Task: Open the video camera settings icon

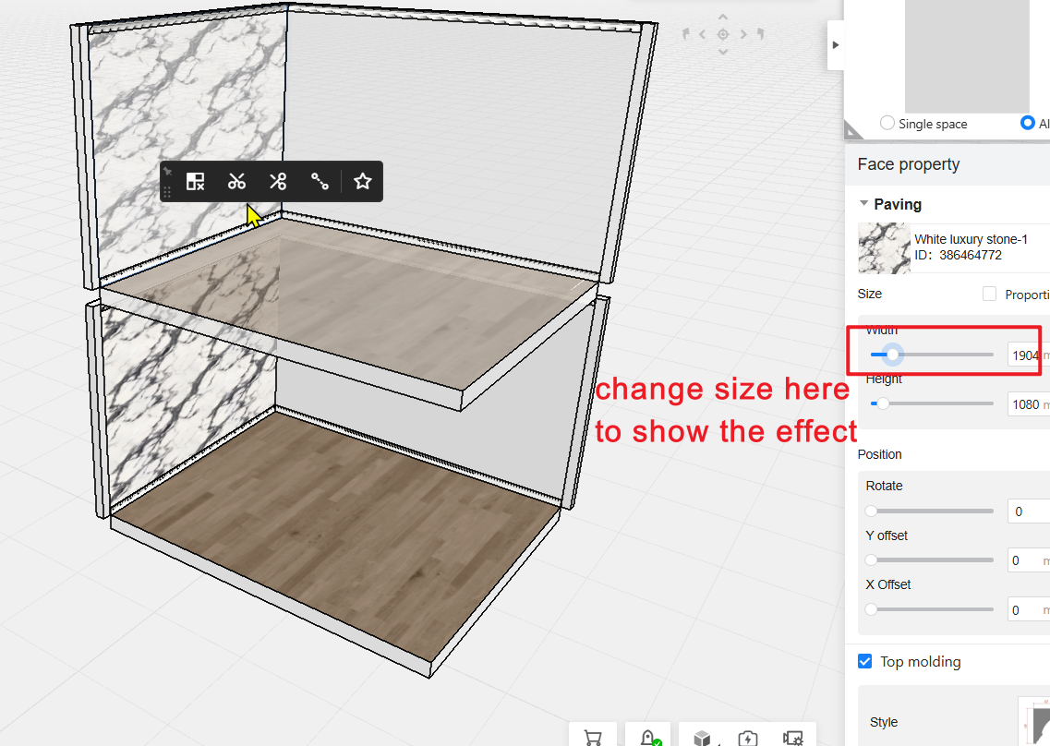Action: tap(792, 738)
